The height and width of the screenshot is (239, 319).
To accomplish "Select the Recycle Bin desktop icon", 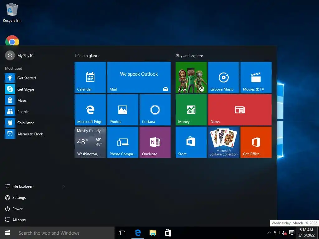I will (x=12, y=12).
